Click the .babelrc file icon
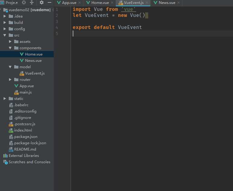 point(11,105)
